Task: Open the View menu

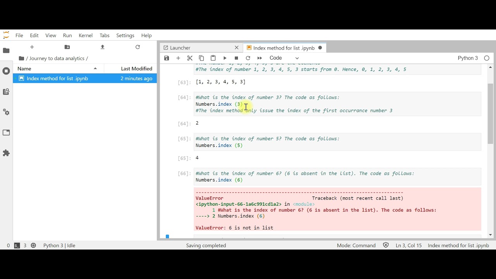Action: click(51, 35)
